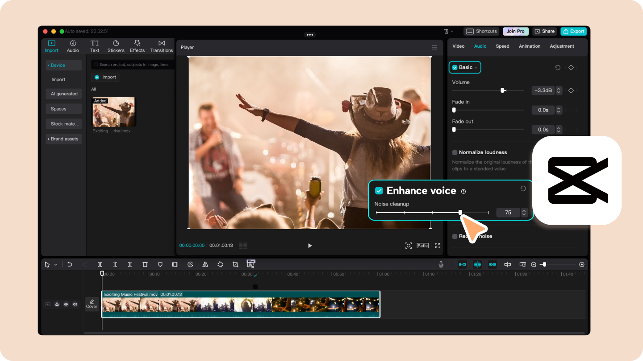Enable the Normalize loudness checkbox

tap(455, 152)
